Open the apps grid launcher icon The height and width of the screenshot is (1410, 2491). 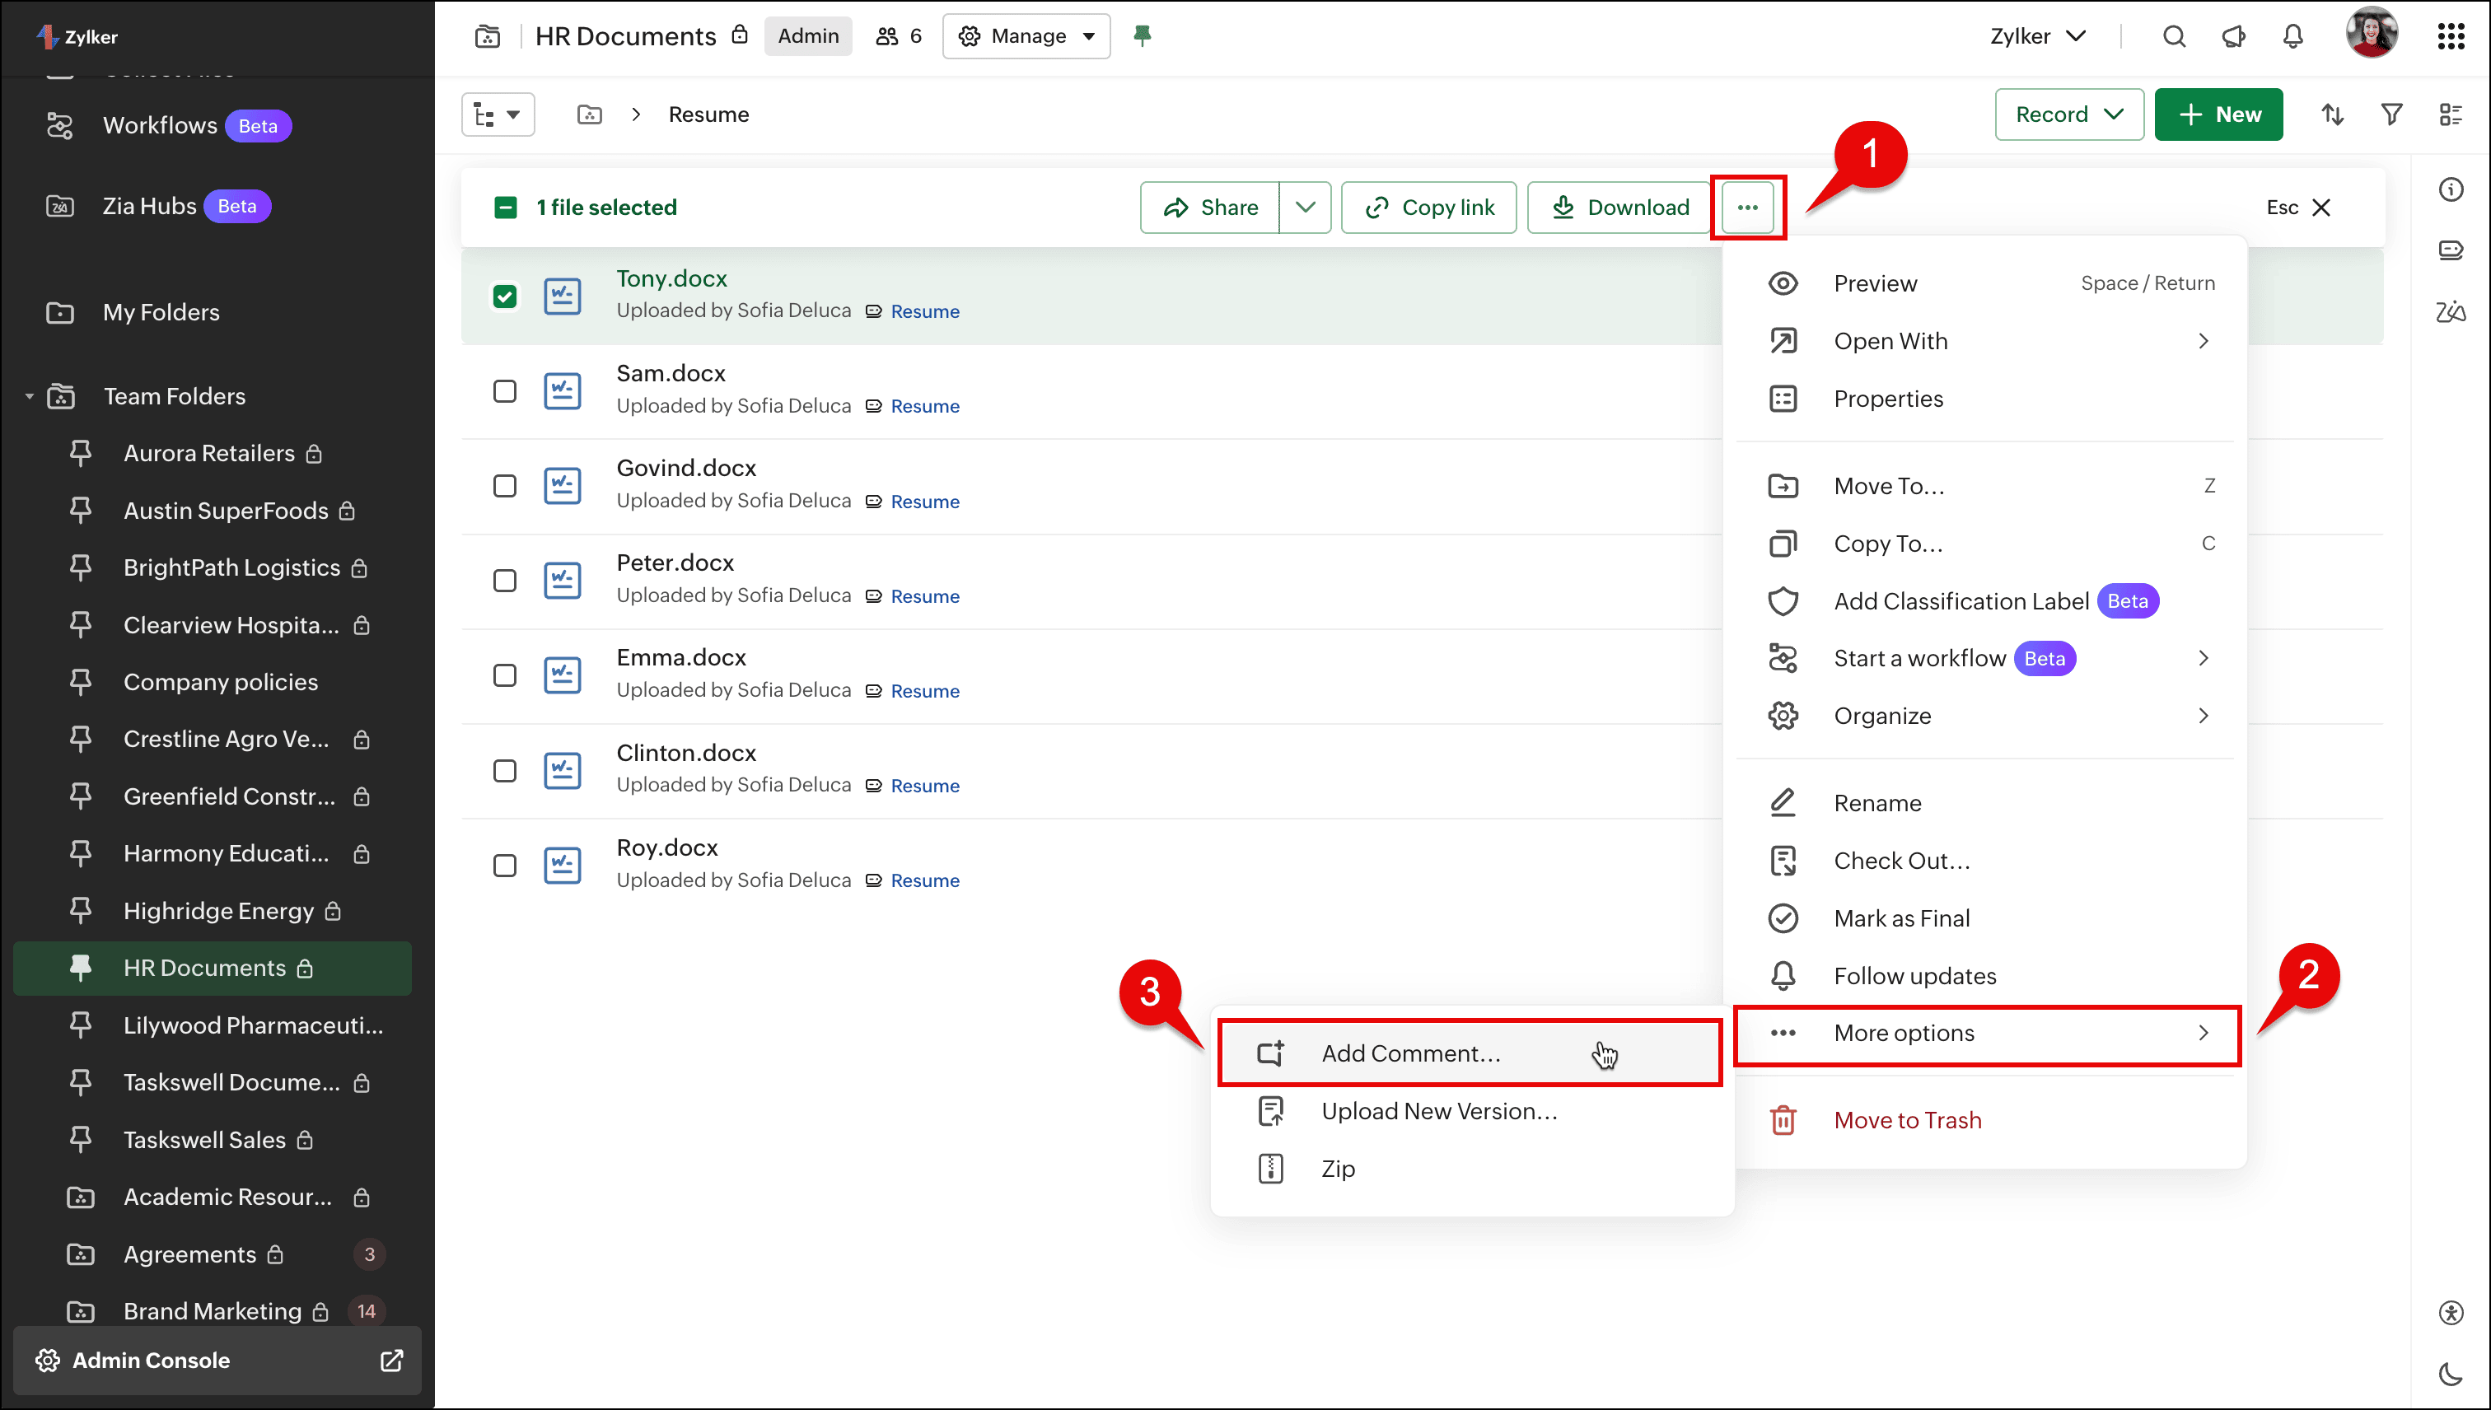coord(2451,37)
